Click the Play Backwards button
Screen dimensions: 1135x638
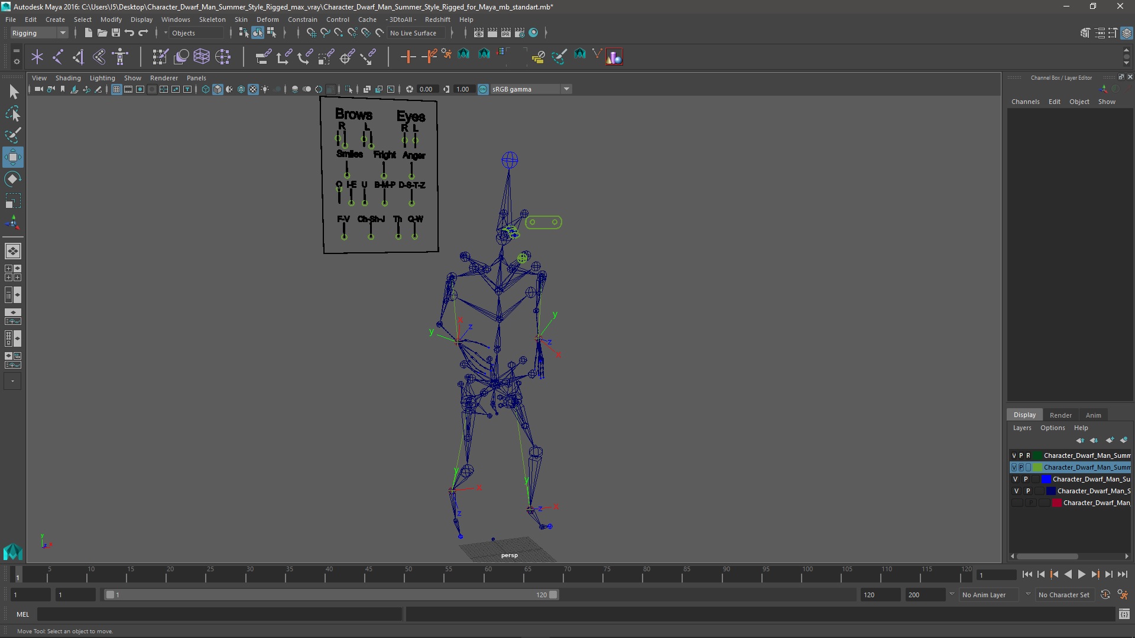[x=1068, y=574]
